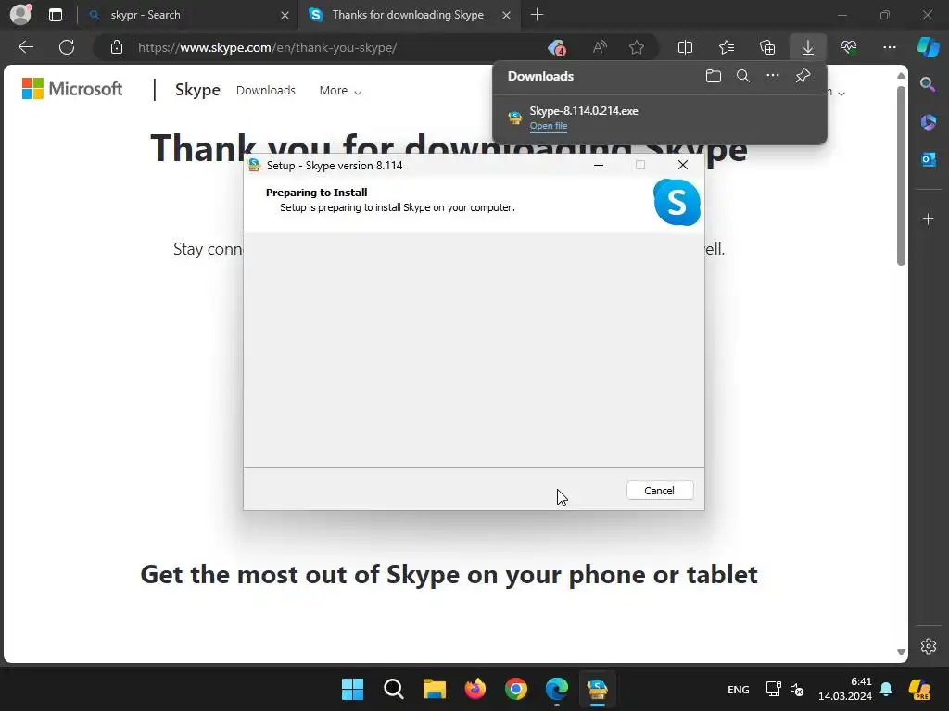The image size is (949, 711).
Task: Change the ENG input language
Action: click(x=739, y=690)
